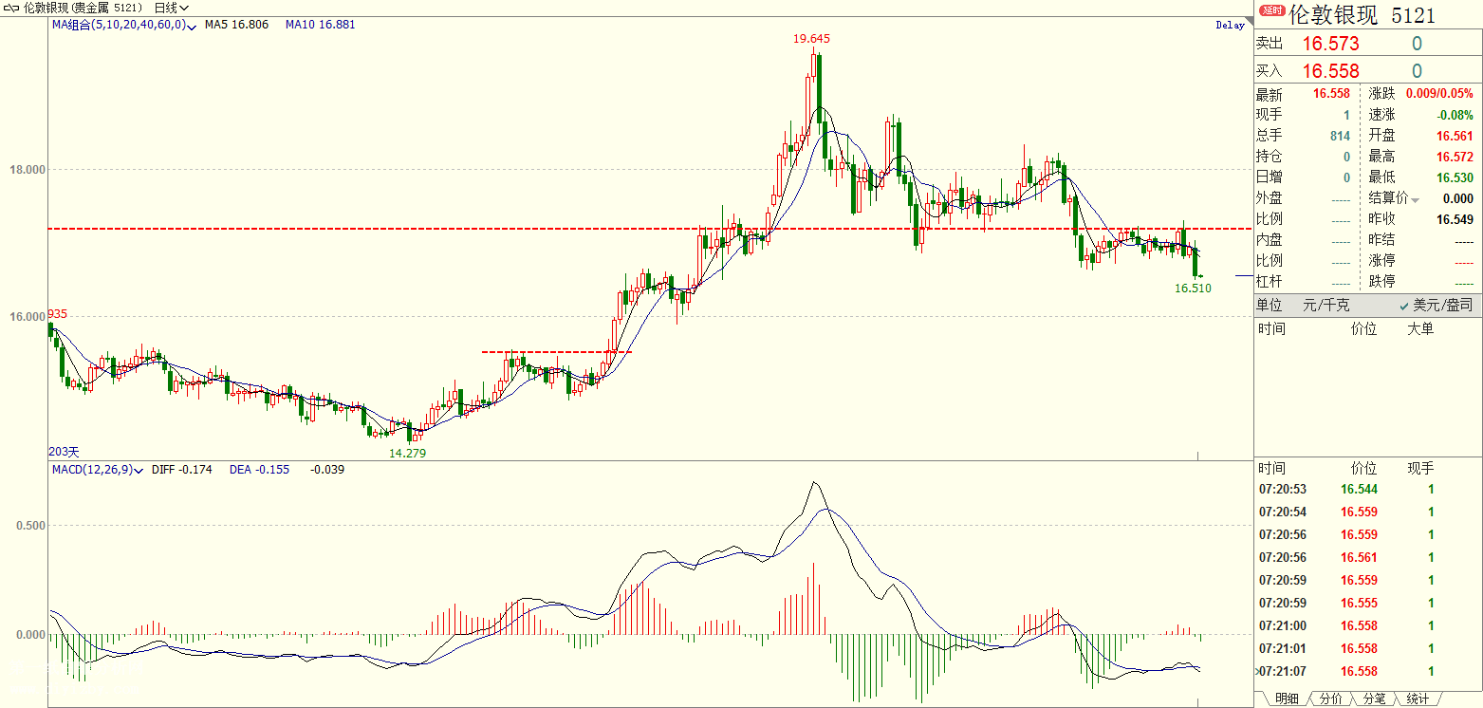1483x708 pixels.
Task: Select the 07:20:53 tick row at 16.544
Action: click(x=1347, y=490)
